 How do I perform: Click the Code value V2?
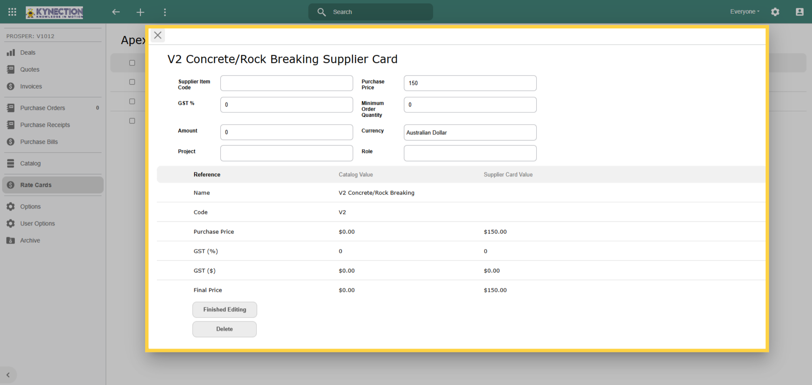(342, 212)
